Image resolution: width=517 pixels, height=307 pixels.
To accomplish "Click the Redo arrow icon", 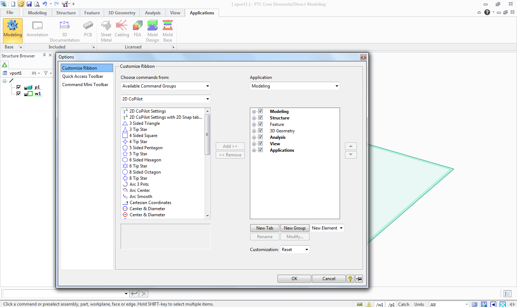I will pyautogui.click(x=56, y=4).
